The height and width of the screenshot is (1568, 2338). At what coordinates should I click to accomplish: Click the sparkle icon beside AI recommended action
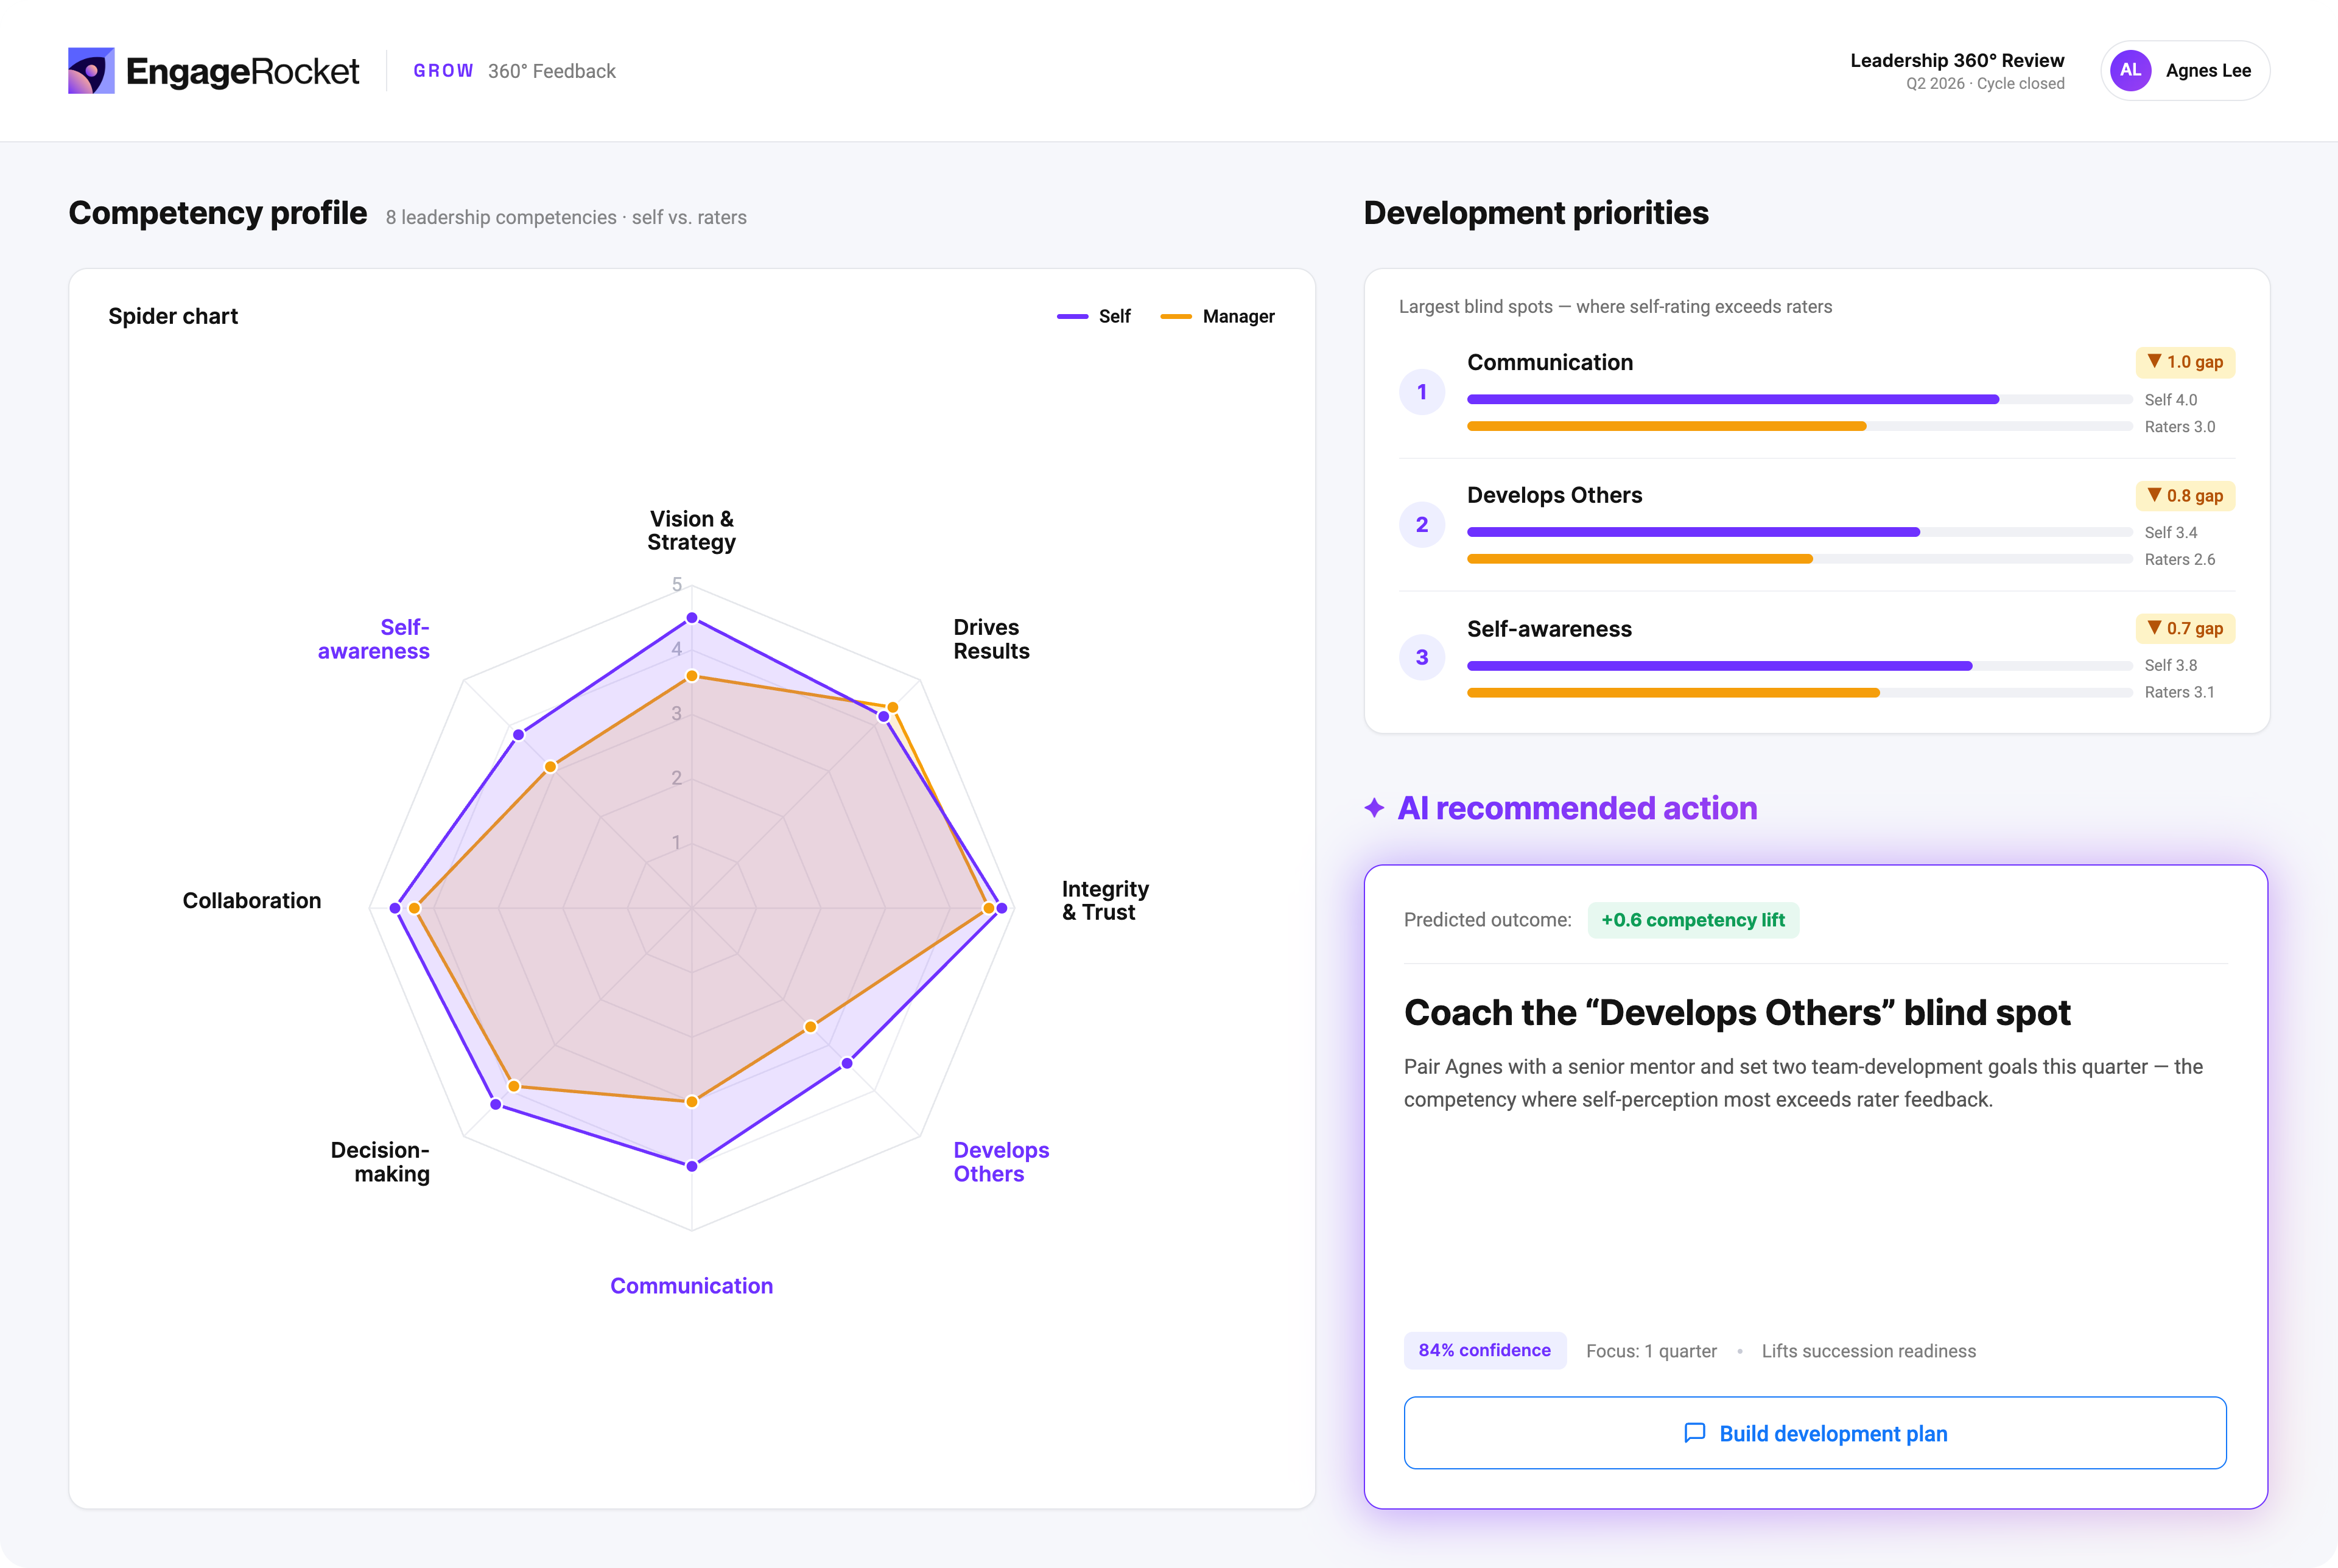point(1375,808)
